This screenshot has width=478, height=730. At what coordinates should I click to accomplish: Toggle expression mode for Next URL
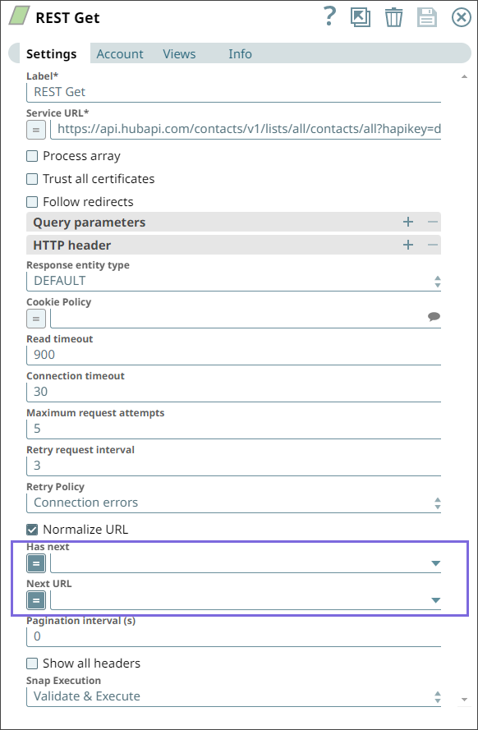34,600
